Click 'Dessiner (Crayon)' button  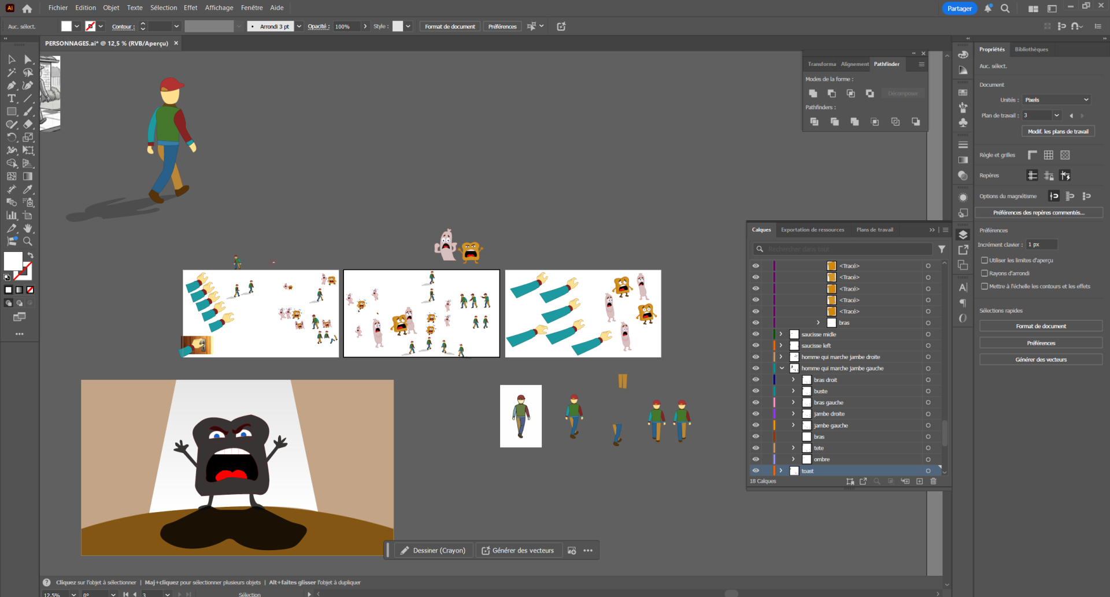click(x=434, y=551)
